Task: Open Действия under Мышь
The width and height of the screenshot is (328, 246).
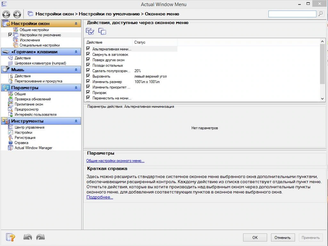Action: coord(23,76)
